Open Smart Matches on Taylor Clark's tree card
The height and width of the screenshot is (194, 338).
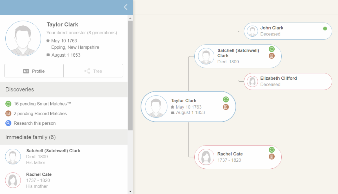pos(226,99)
